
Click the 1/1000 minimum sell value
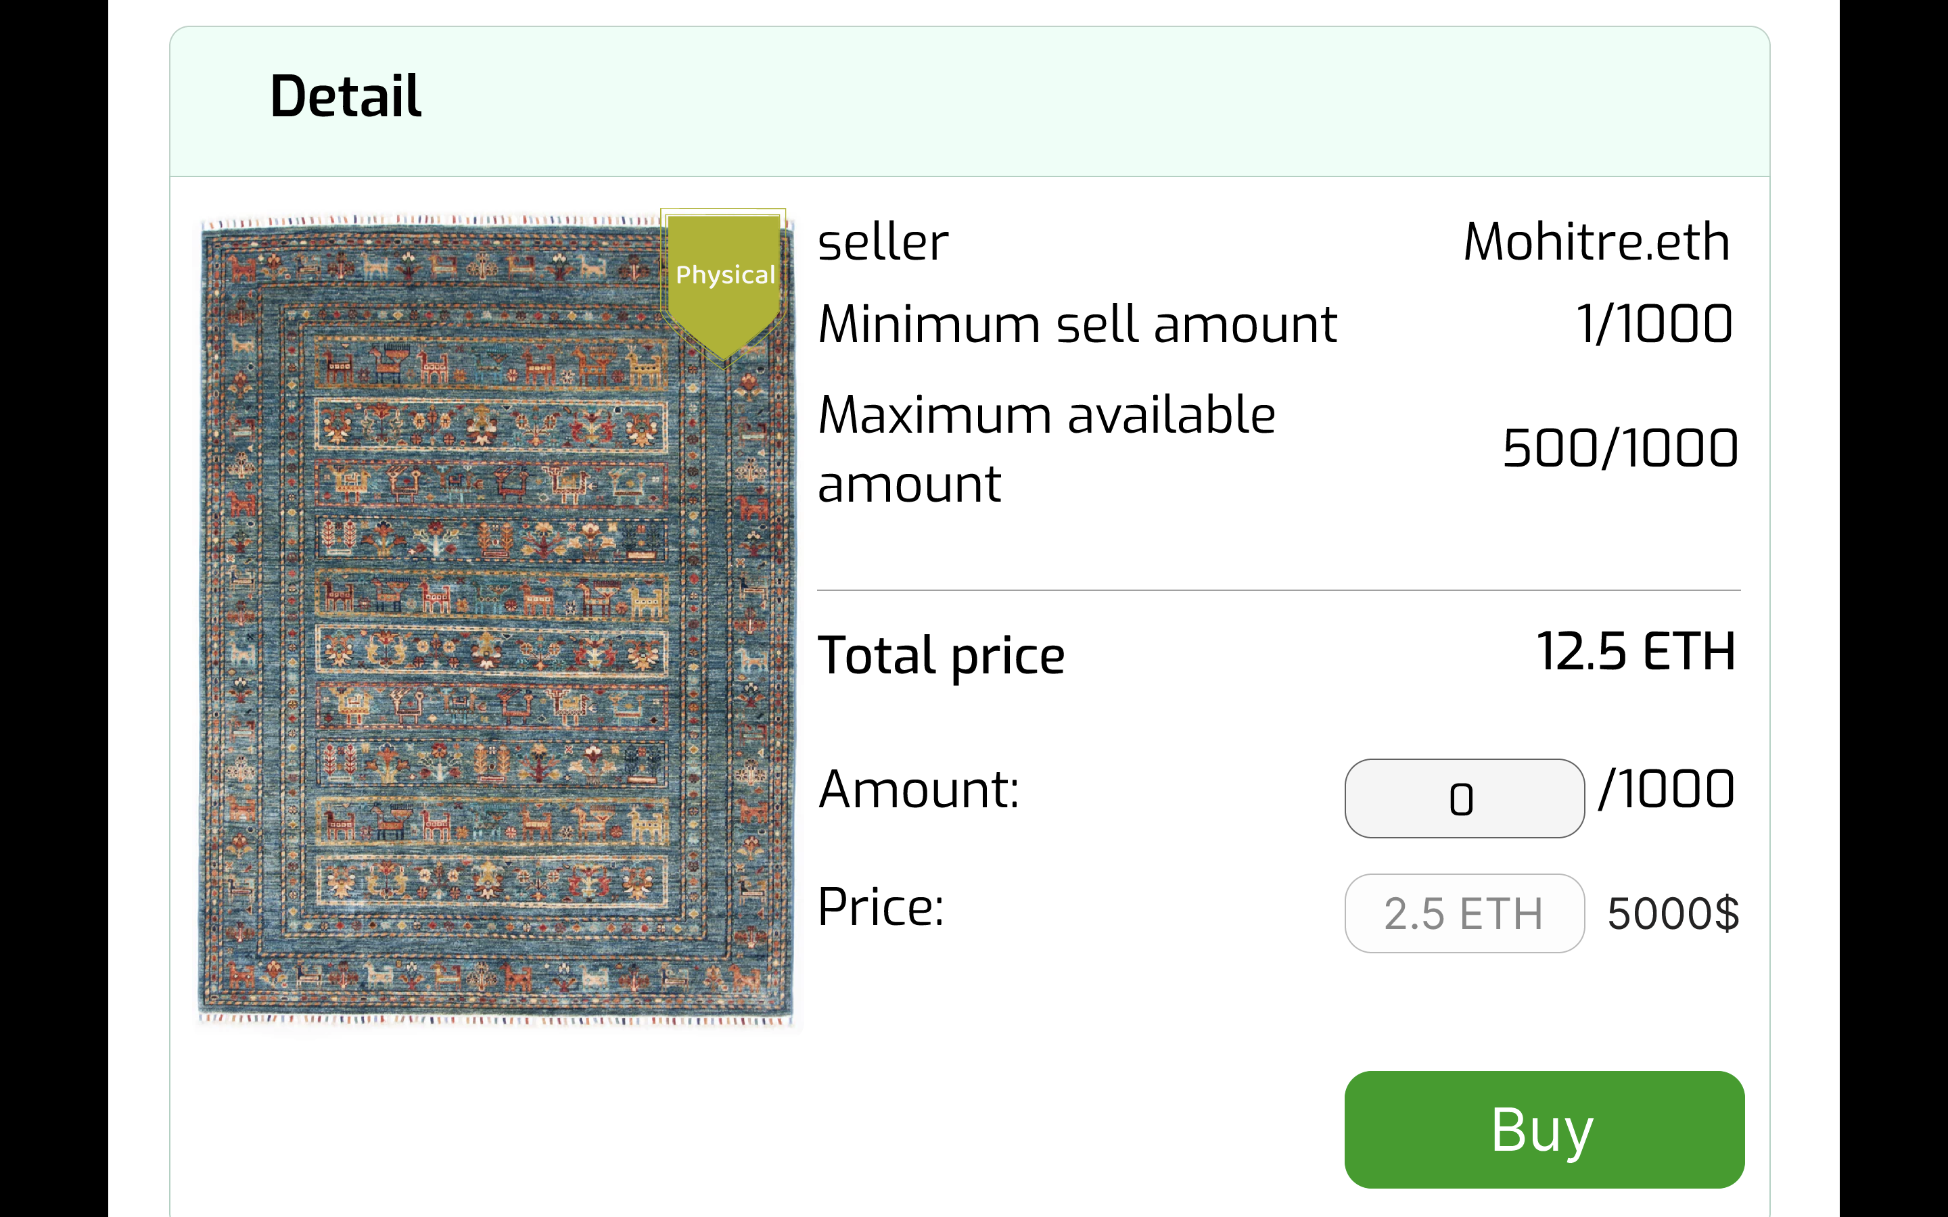[x=1654, y=325]
